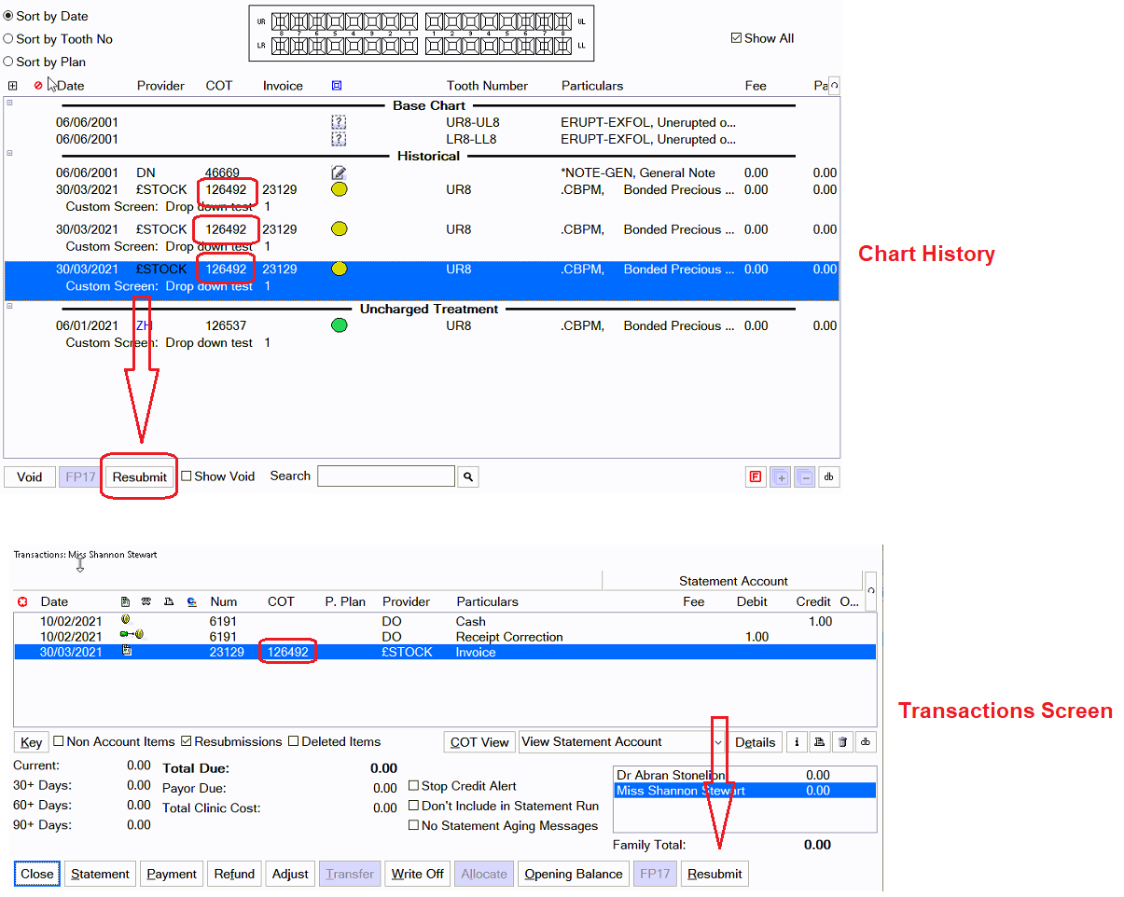Click the print icon beside the Details button

819,742
